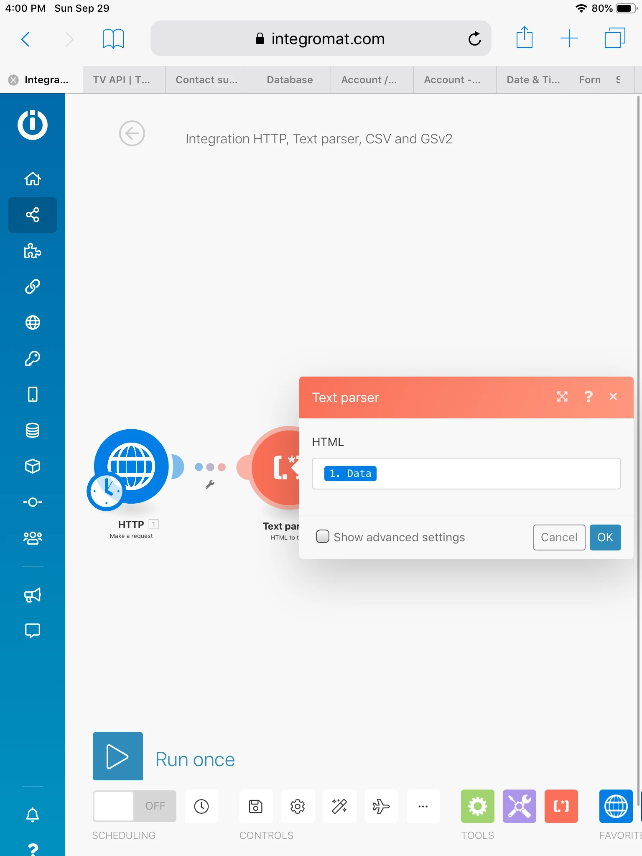The height and width of the screenshot is (856, 642).
Task: Click the explain flow airplane icon
Action: tap(381, 806)
